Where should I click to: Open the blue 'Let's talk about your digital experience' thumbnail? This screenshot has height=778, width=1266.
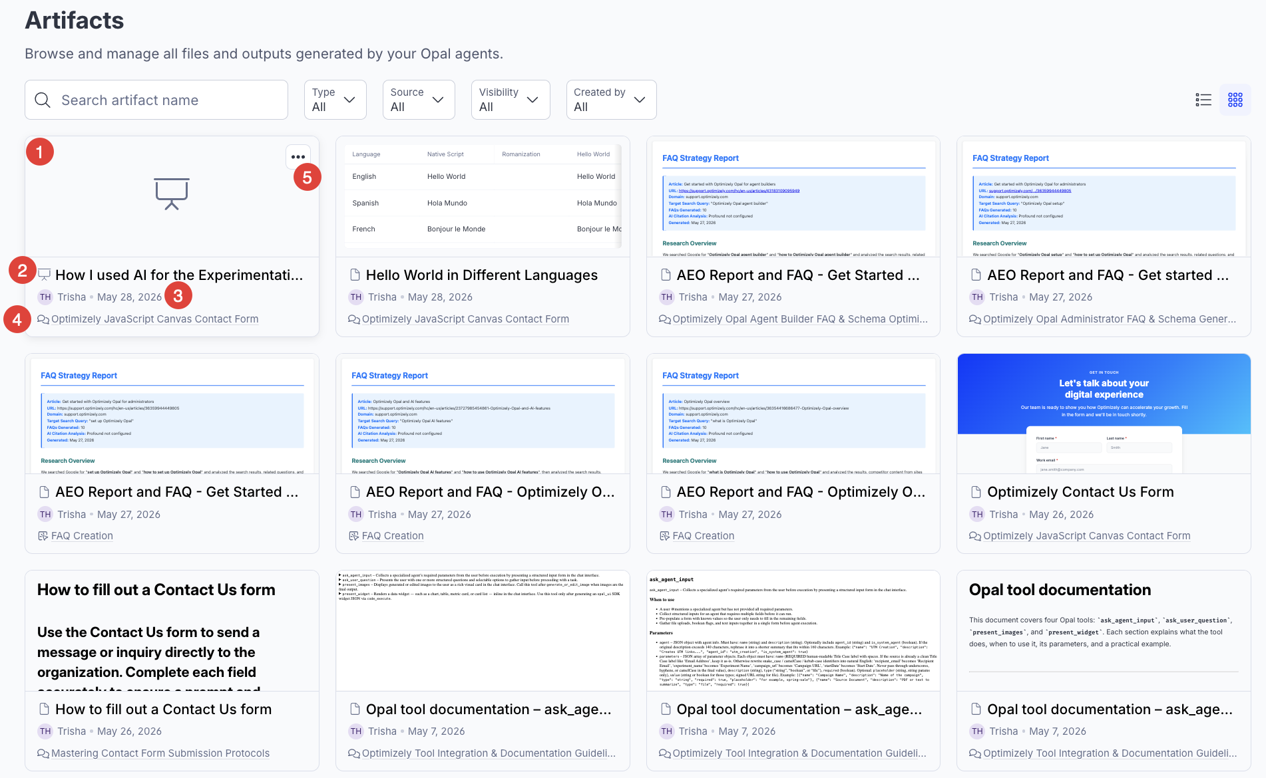(1104, 414)
